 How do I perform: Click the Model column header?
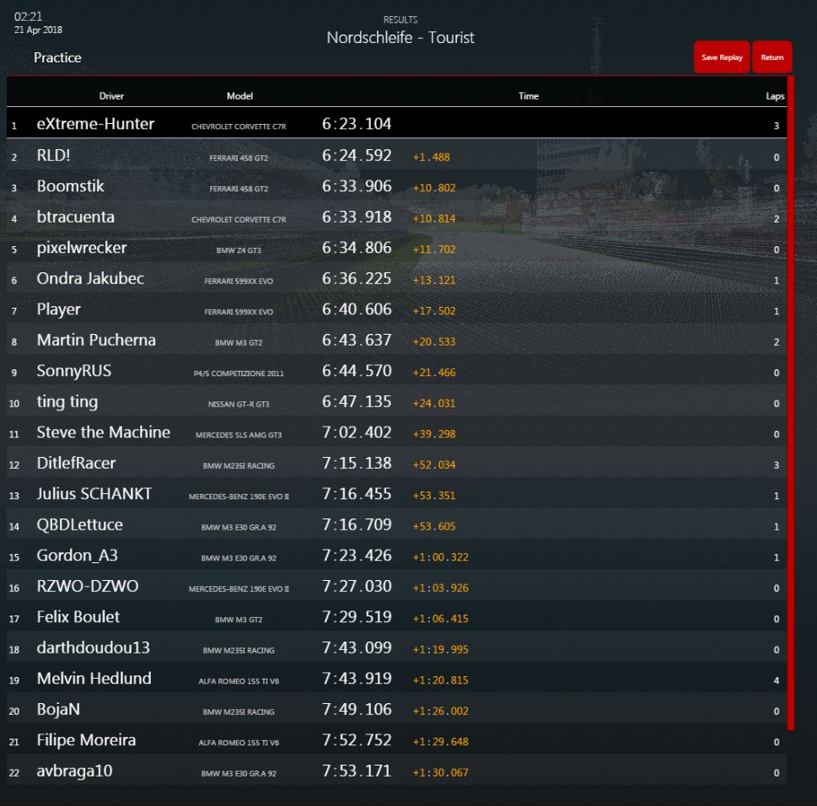coord(239,96)
